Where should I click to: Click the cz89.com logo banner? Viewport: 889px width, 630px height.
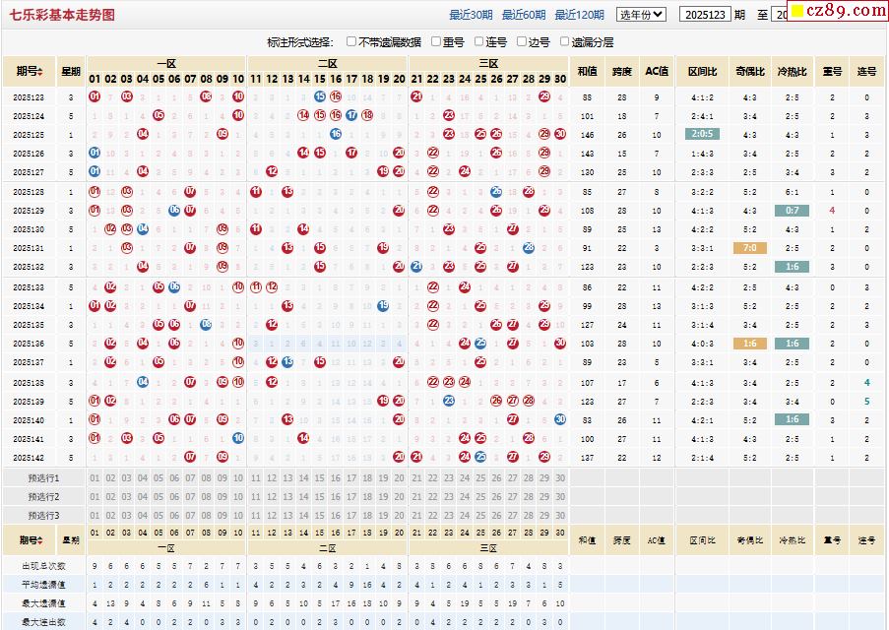[x=839, y=11]
